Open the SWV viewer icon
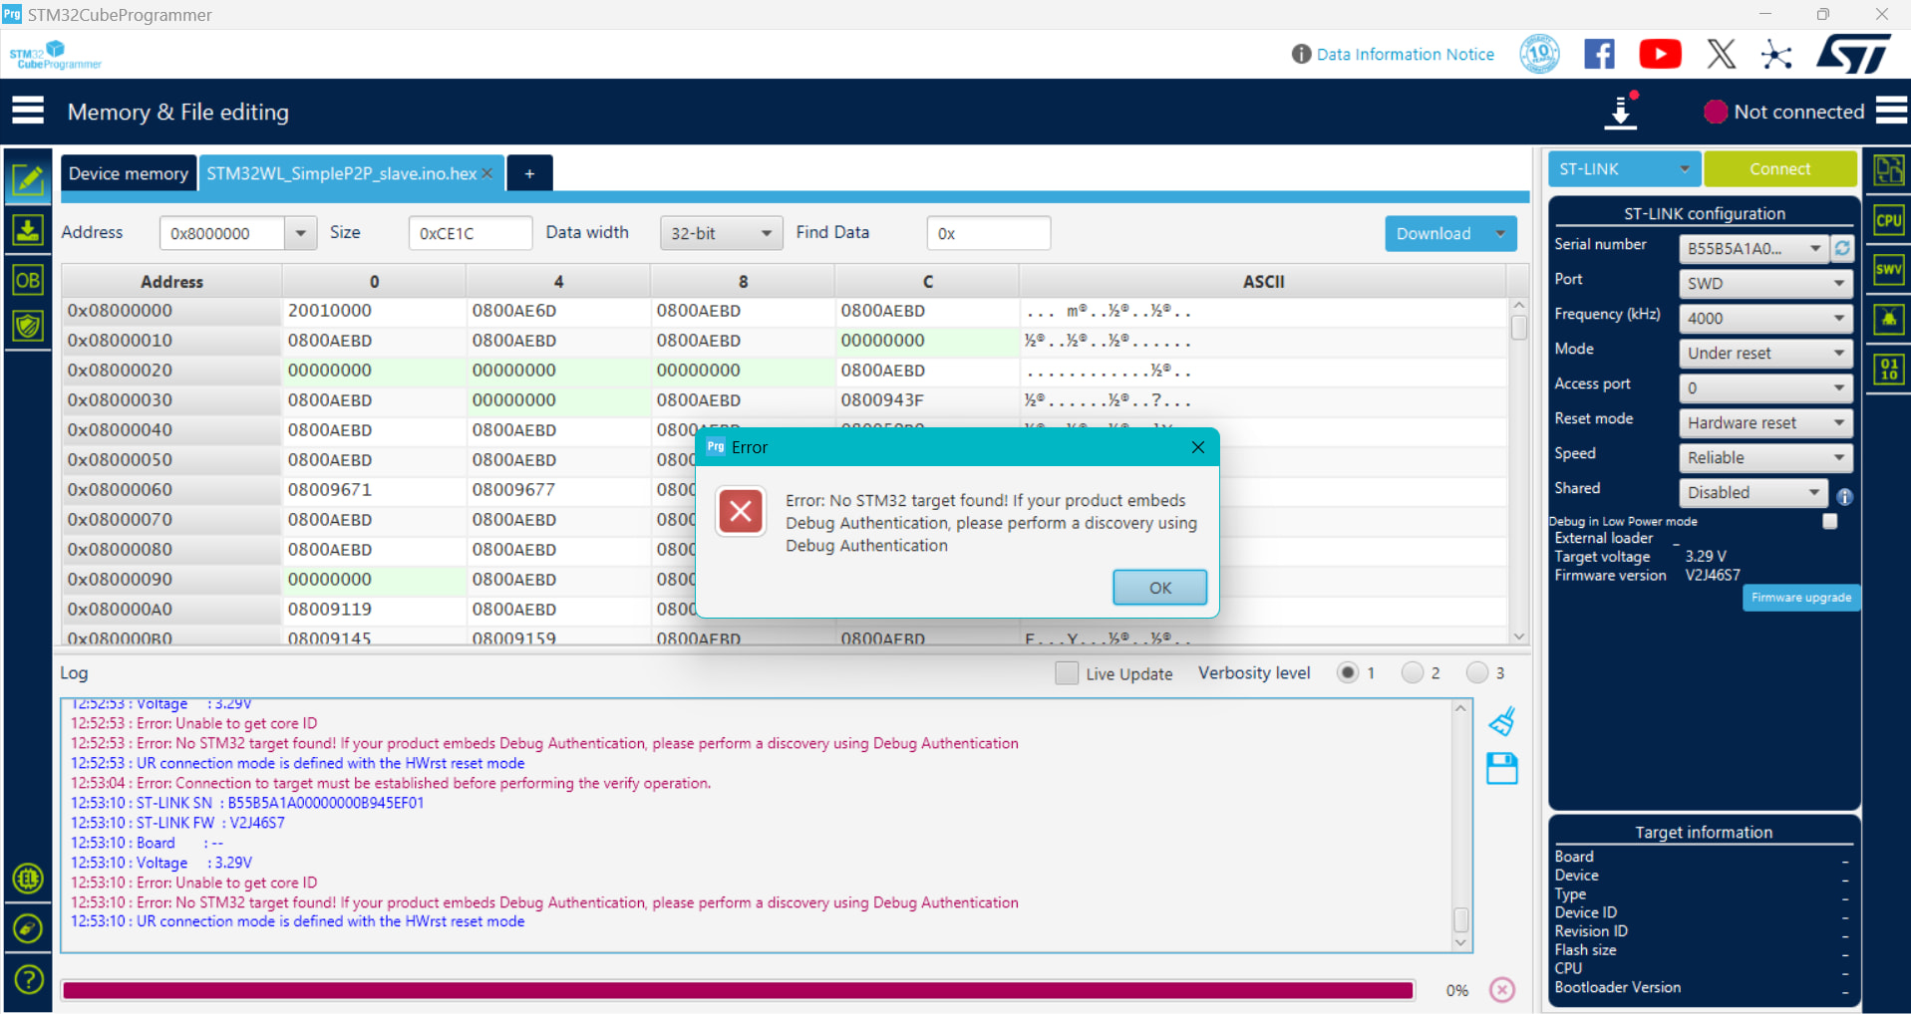The height and width of the screenshot is (1014, 1911). click(x=1888, y=269)
